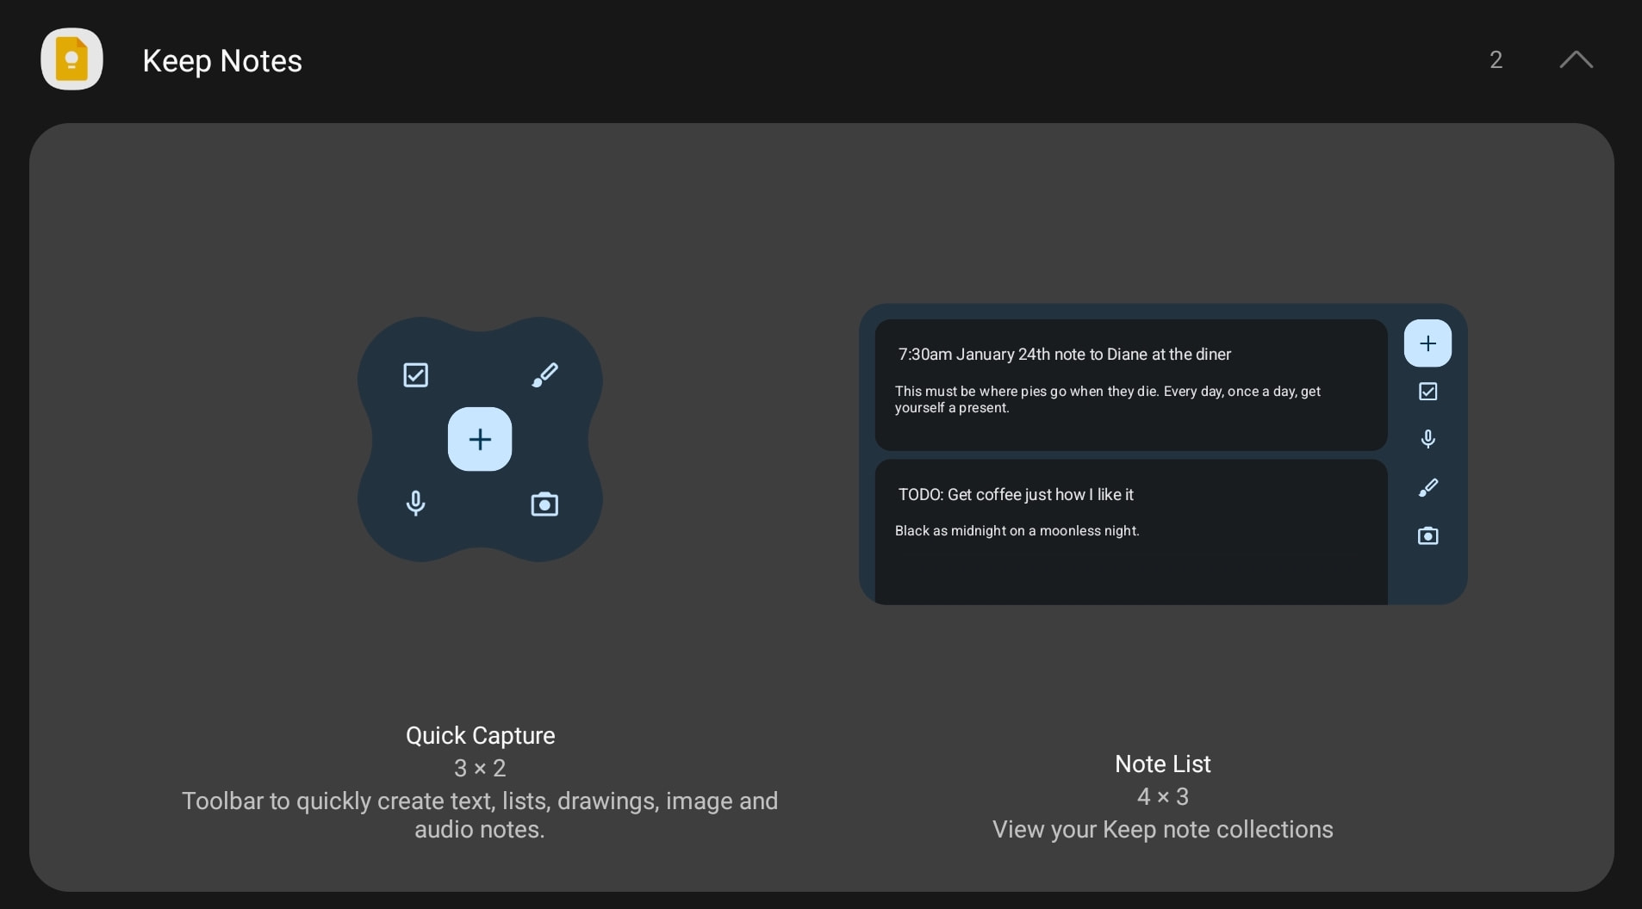The image size is (1642, 909).
Task: Tap the plus button in Quick Capture widget
Action: coord(480,439)
